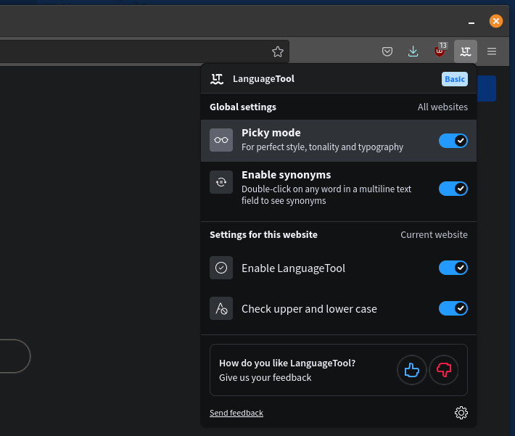Switch off Check upper and lower case

coord(453,308)
